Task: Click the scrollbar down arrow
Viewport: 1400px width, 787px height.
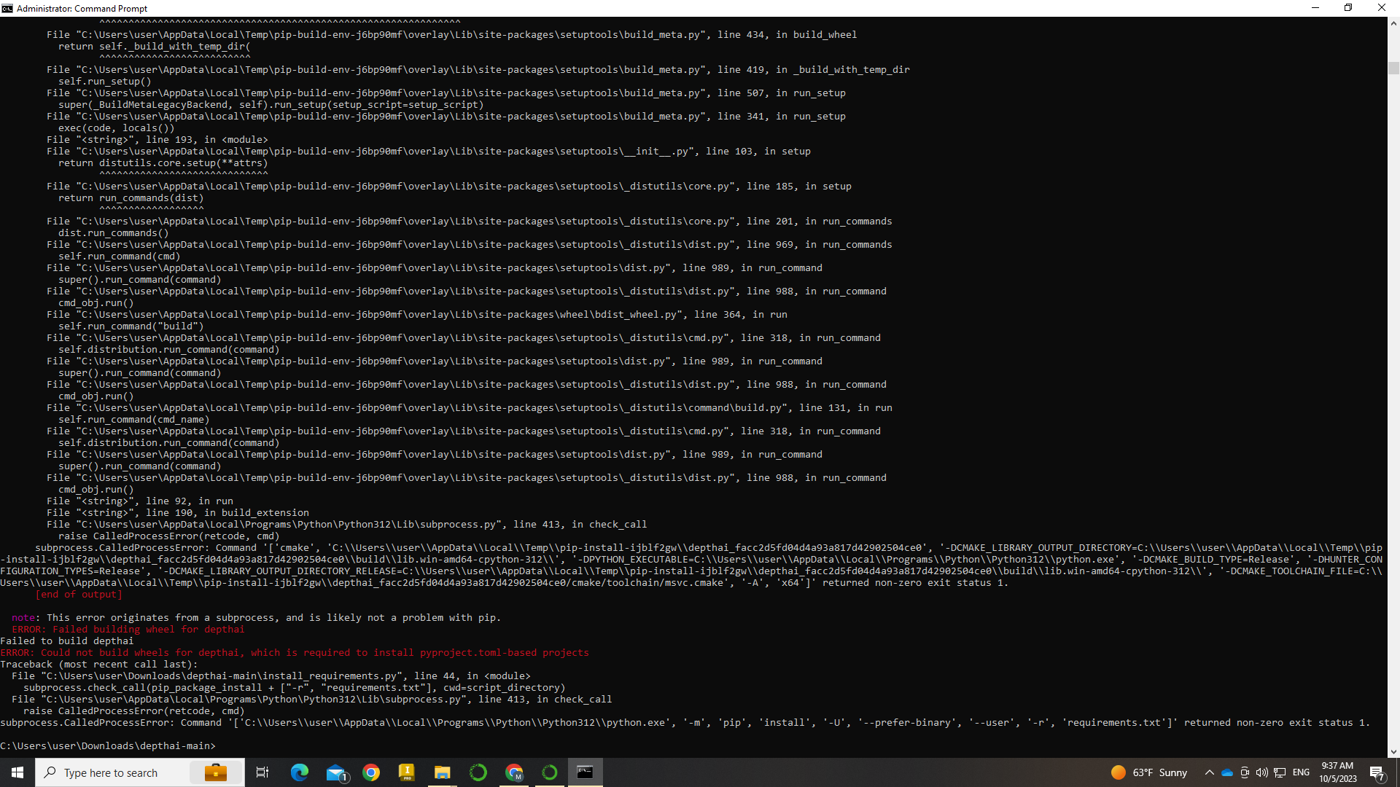Action: click(x=1393, y=751)
